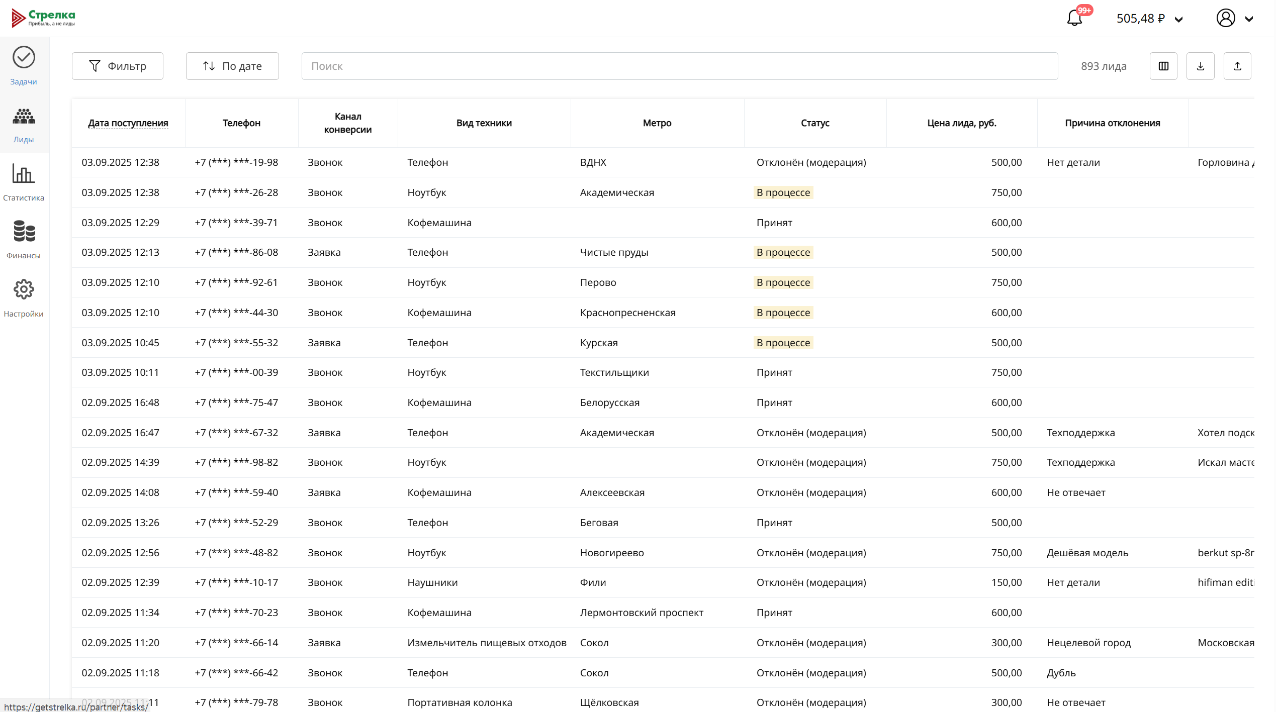Expand the 505,48 ₽ balance dropdown

[1179, 19]
